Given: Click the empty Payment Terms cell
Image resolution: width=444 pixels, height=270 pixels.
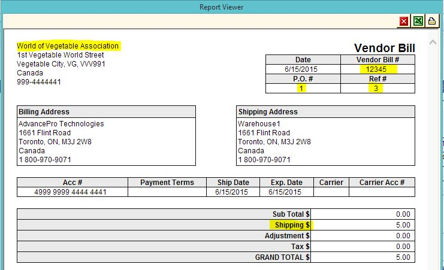Looking at the screenshot, I should (167, 192).
